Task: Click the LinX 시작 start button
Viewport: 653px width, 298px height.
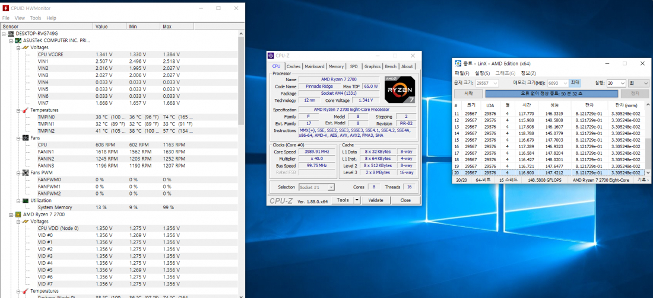Action: pos(468,94)
